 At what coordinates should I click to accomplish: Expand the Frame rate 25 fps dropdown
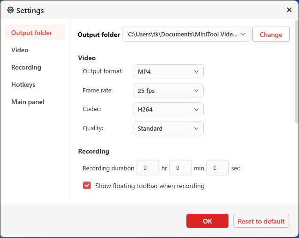click(168, 90)
